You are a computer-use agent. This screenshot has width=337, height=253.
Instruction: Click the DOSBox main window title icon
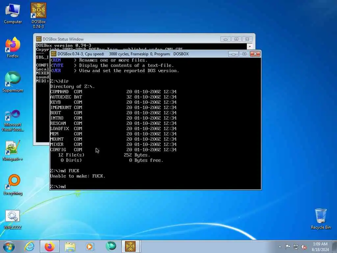pyautogui.click(x=54, y=54)
